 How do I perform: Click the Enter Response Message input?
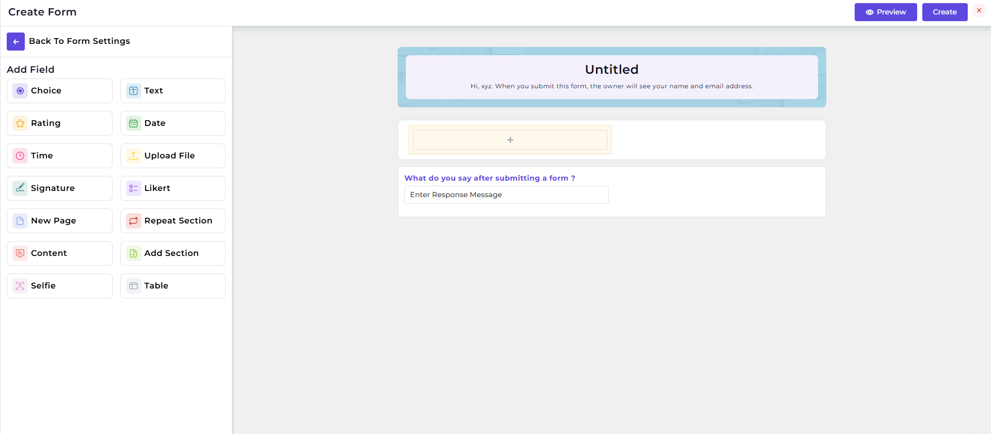coord(507,195)
